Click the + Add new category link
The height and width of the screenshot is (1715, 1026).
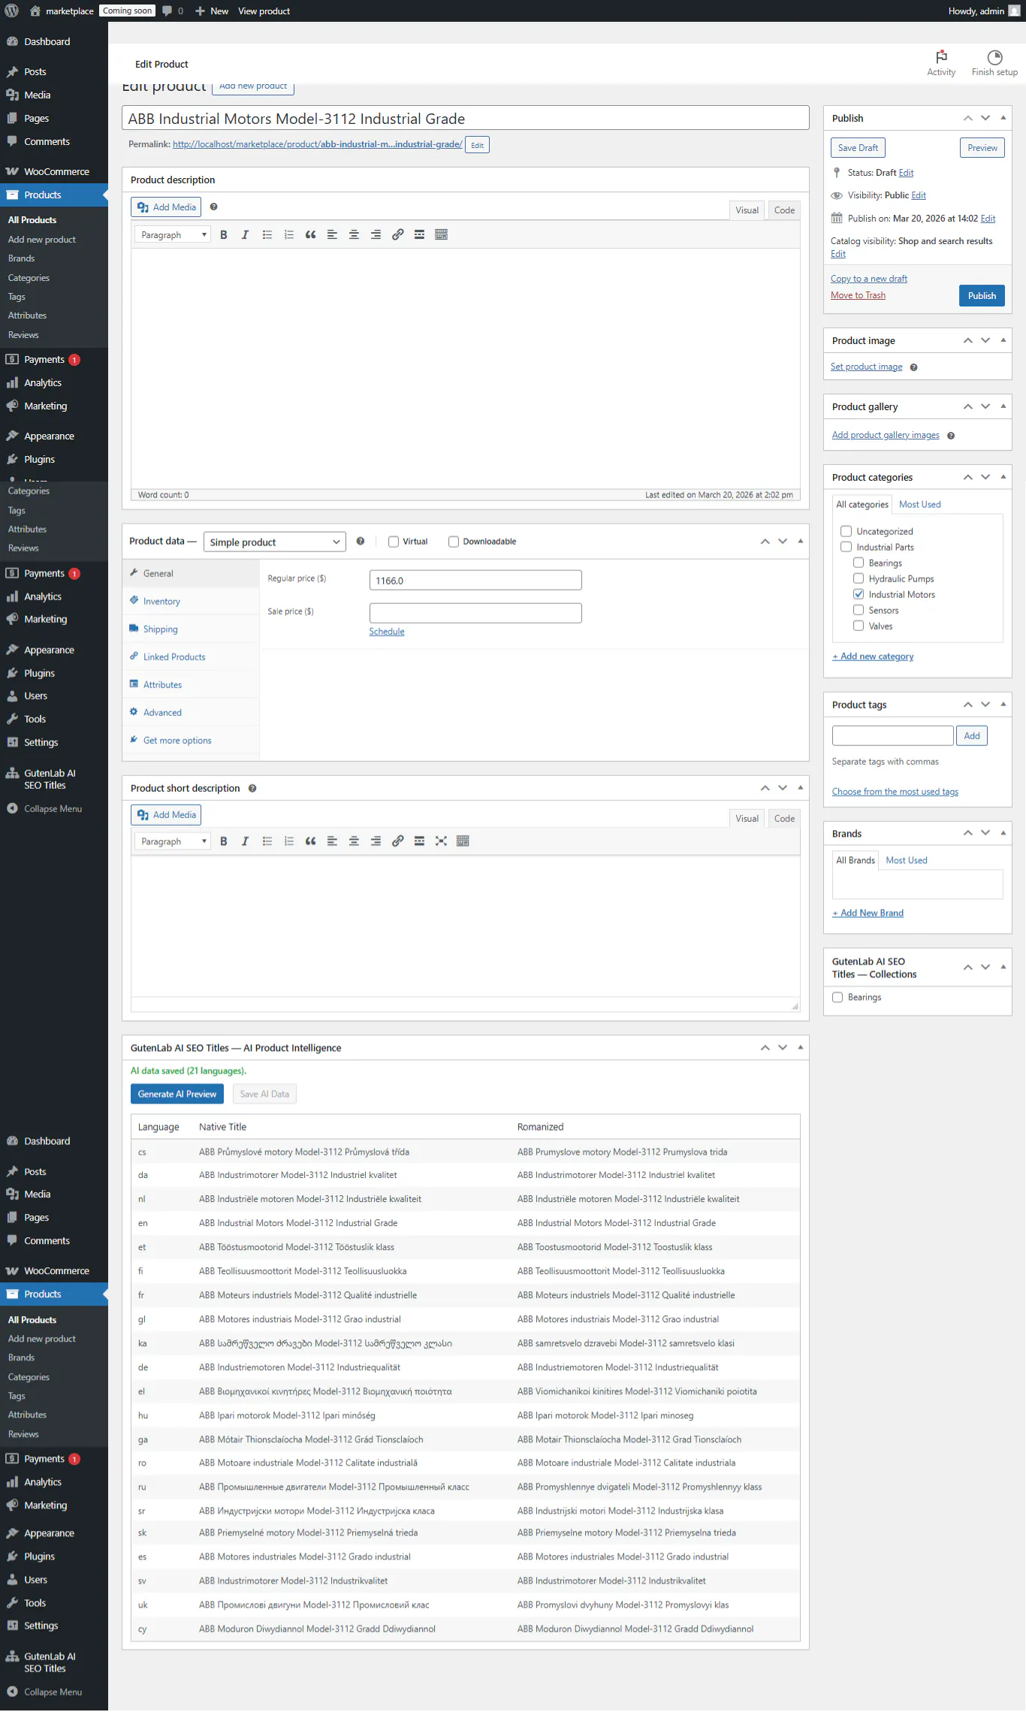coord(873,657)
